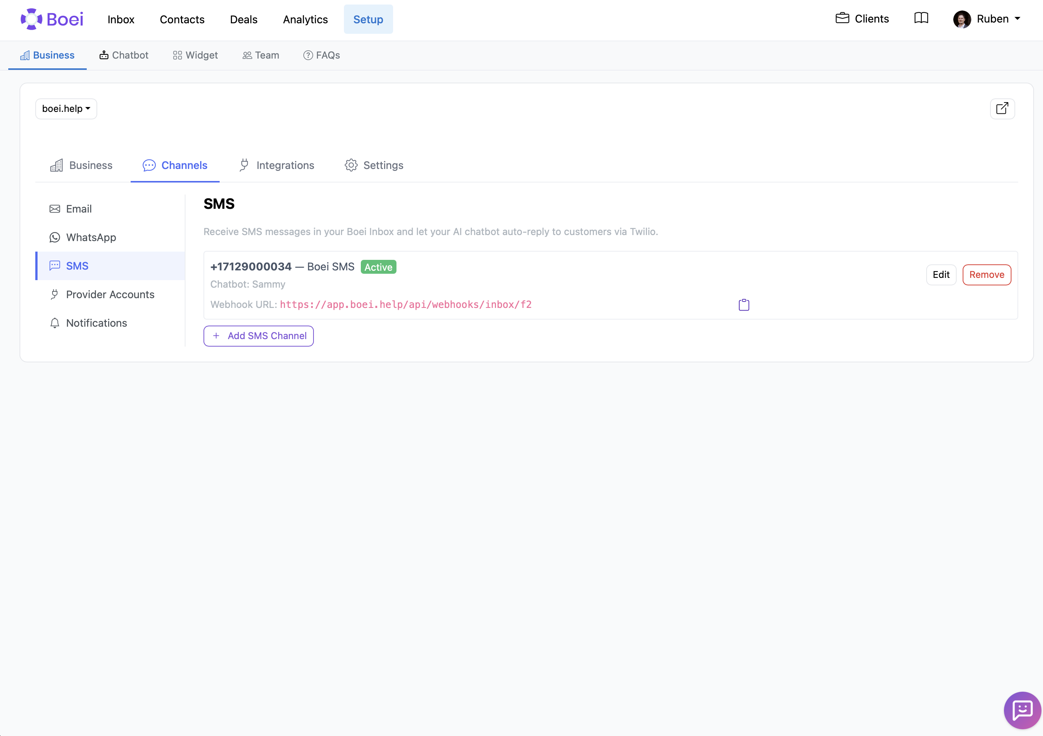Switch to the top Business subtab
The height and width of the screenshot is (736, 1043).
tap(47, 56)
